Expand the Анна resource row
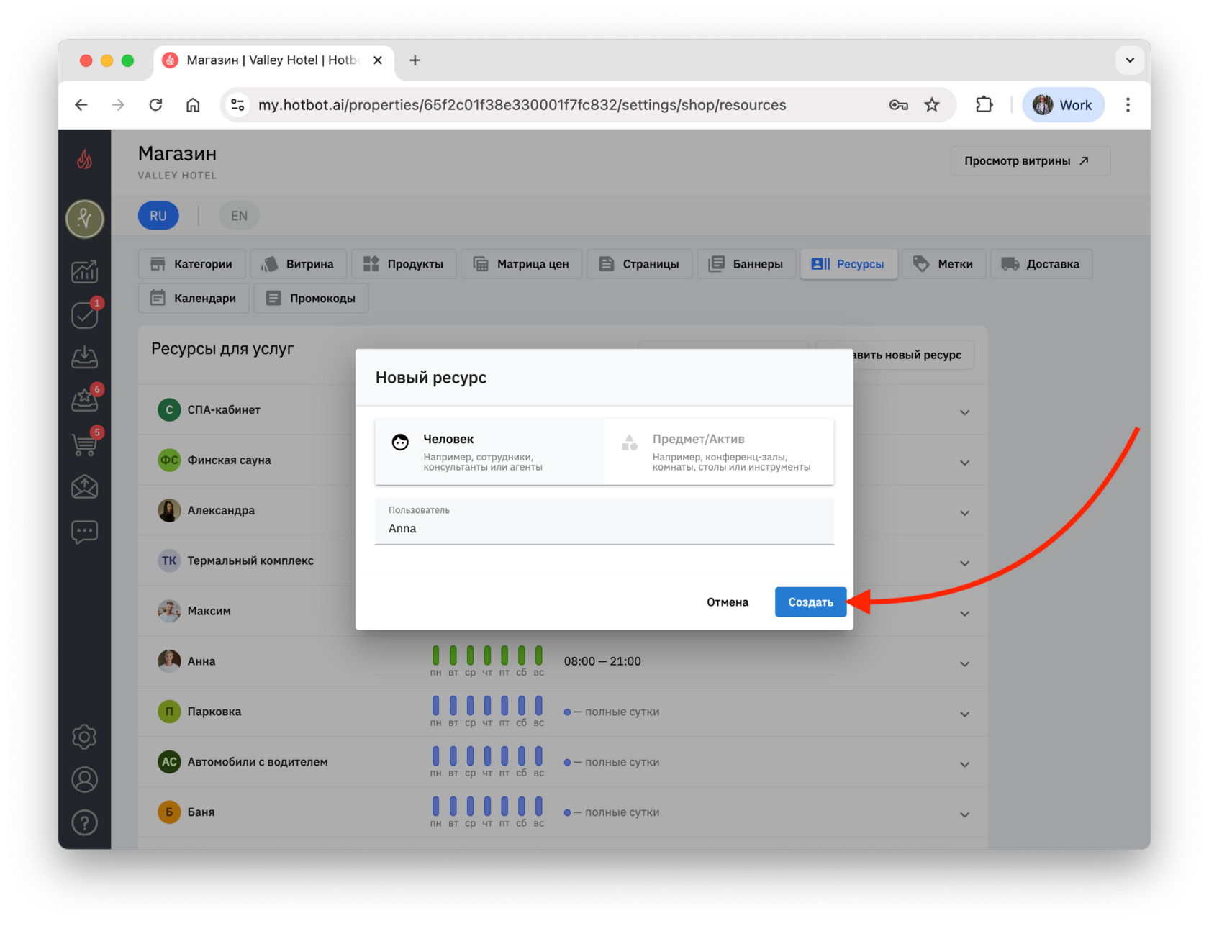The width and height of the screenshot is (1209, 926). (x=964, y=664)
